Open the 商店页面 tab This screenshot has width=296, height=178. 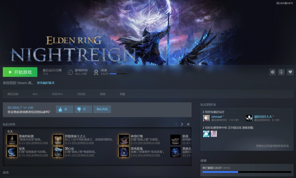pyautogui.click(x=13, y=94)
